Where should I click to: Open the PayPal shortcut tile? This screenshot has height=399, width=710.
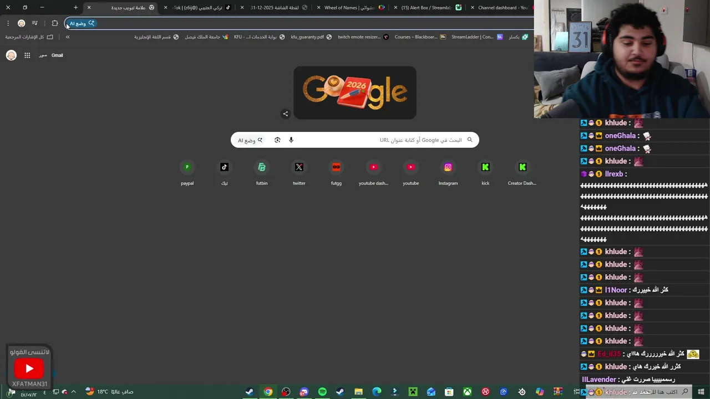tap(187, 172)
